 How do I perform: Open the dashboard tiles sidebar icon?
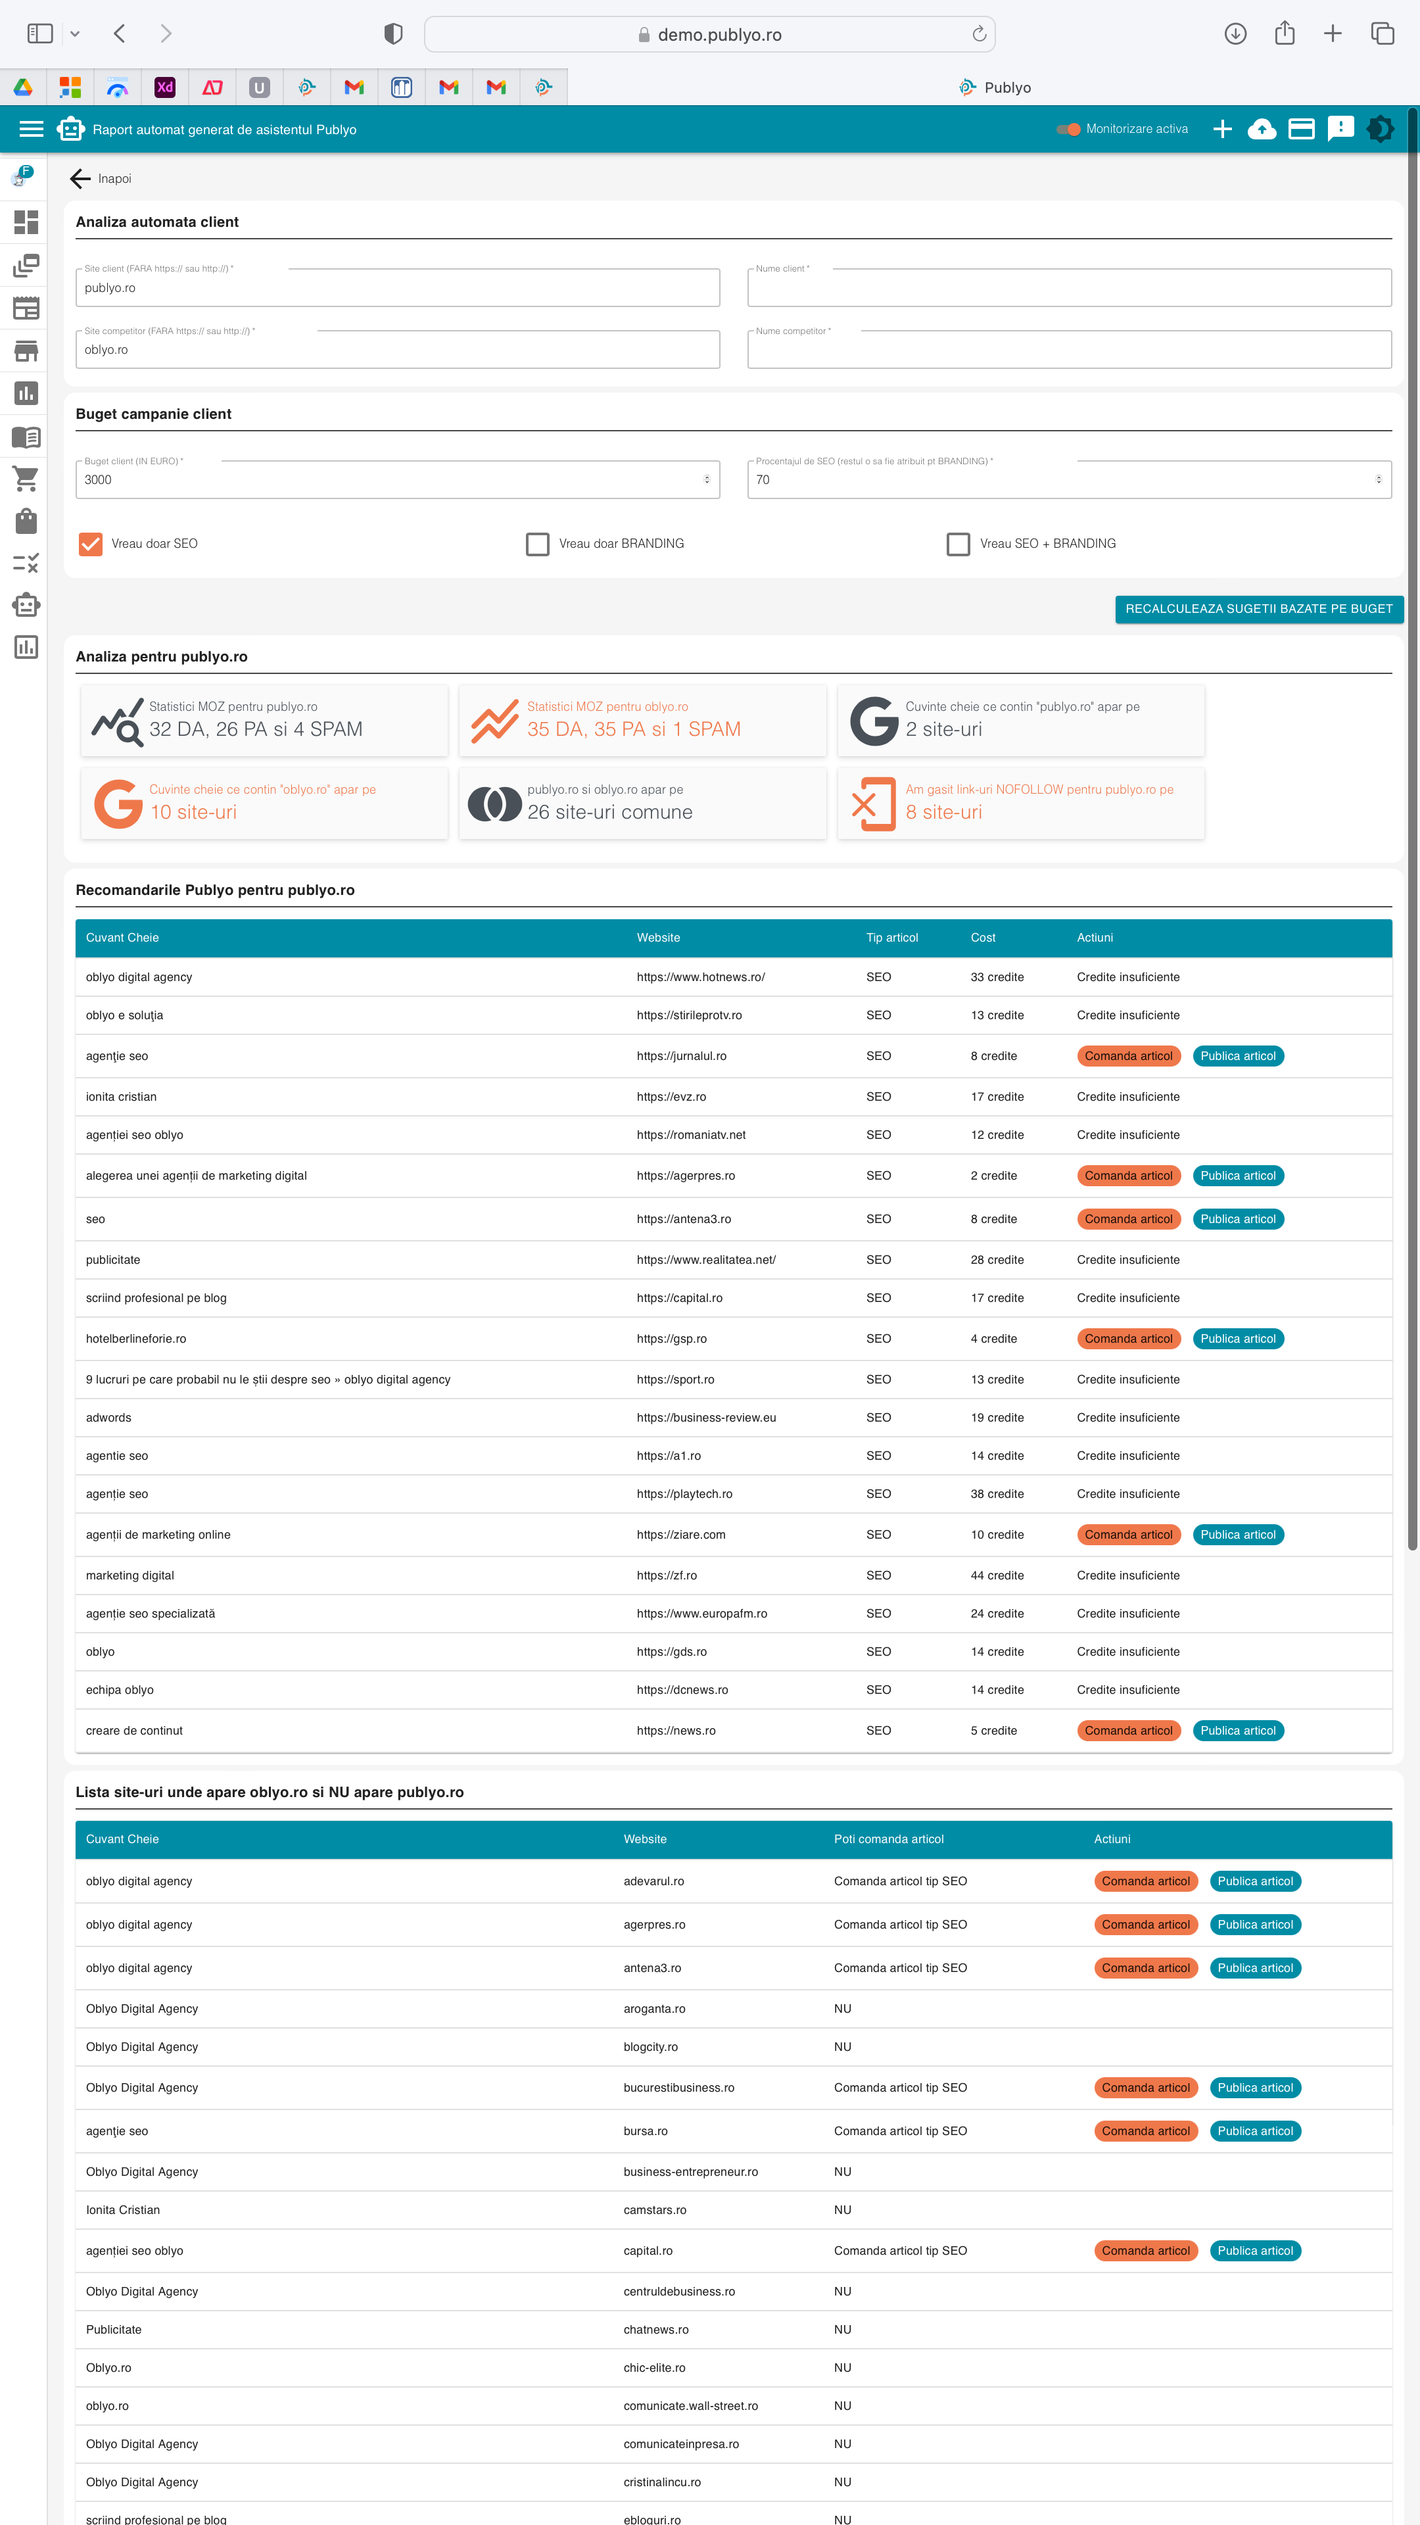pos(26,222)
